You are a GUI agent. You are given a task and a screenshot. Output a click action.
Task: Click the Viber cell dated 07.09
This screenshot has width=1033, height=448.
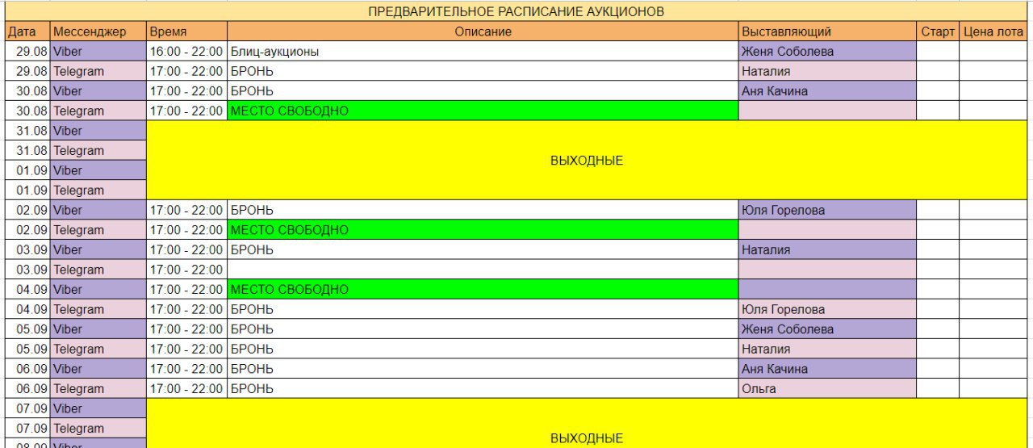coord(98,408)
